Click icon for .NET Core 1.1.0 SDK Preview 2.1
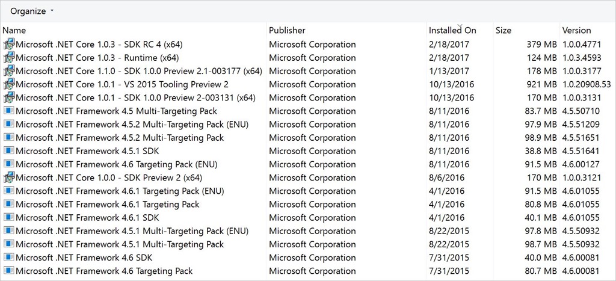The height and width of the screenshot is (281, 616). [x=9, y=71]
